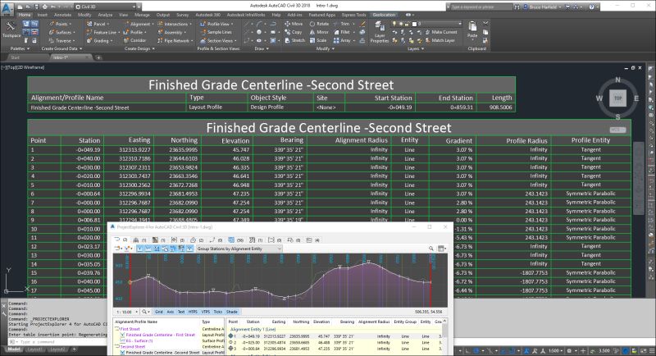656x356 pixels.
Task: Open the AutoCAD application menu button
Action: tap(7, 7)
